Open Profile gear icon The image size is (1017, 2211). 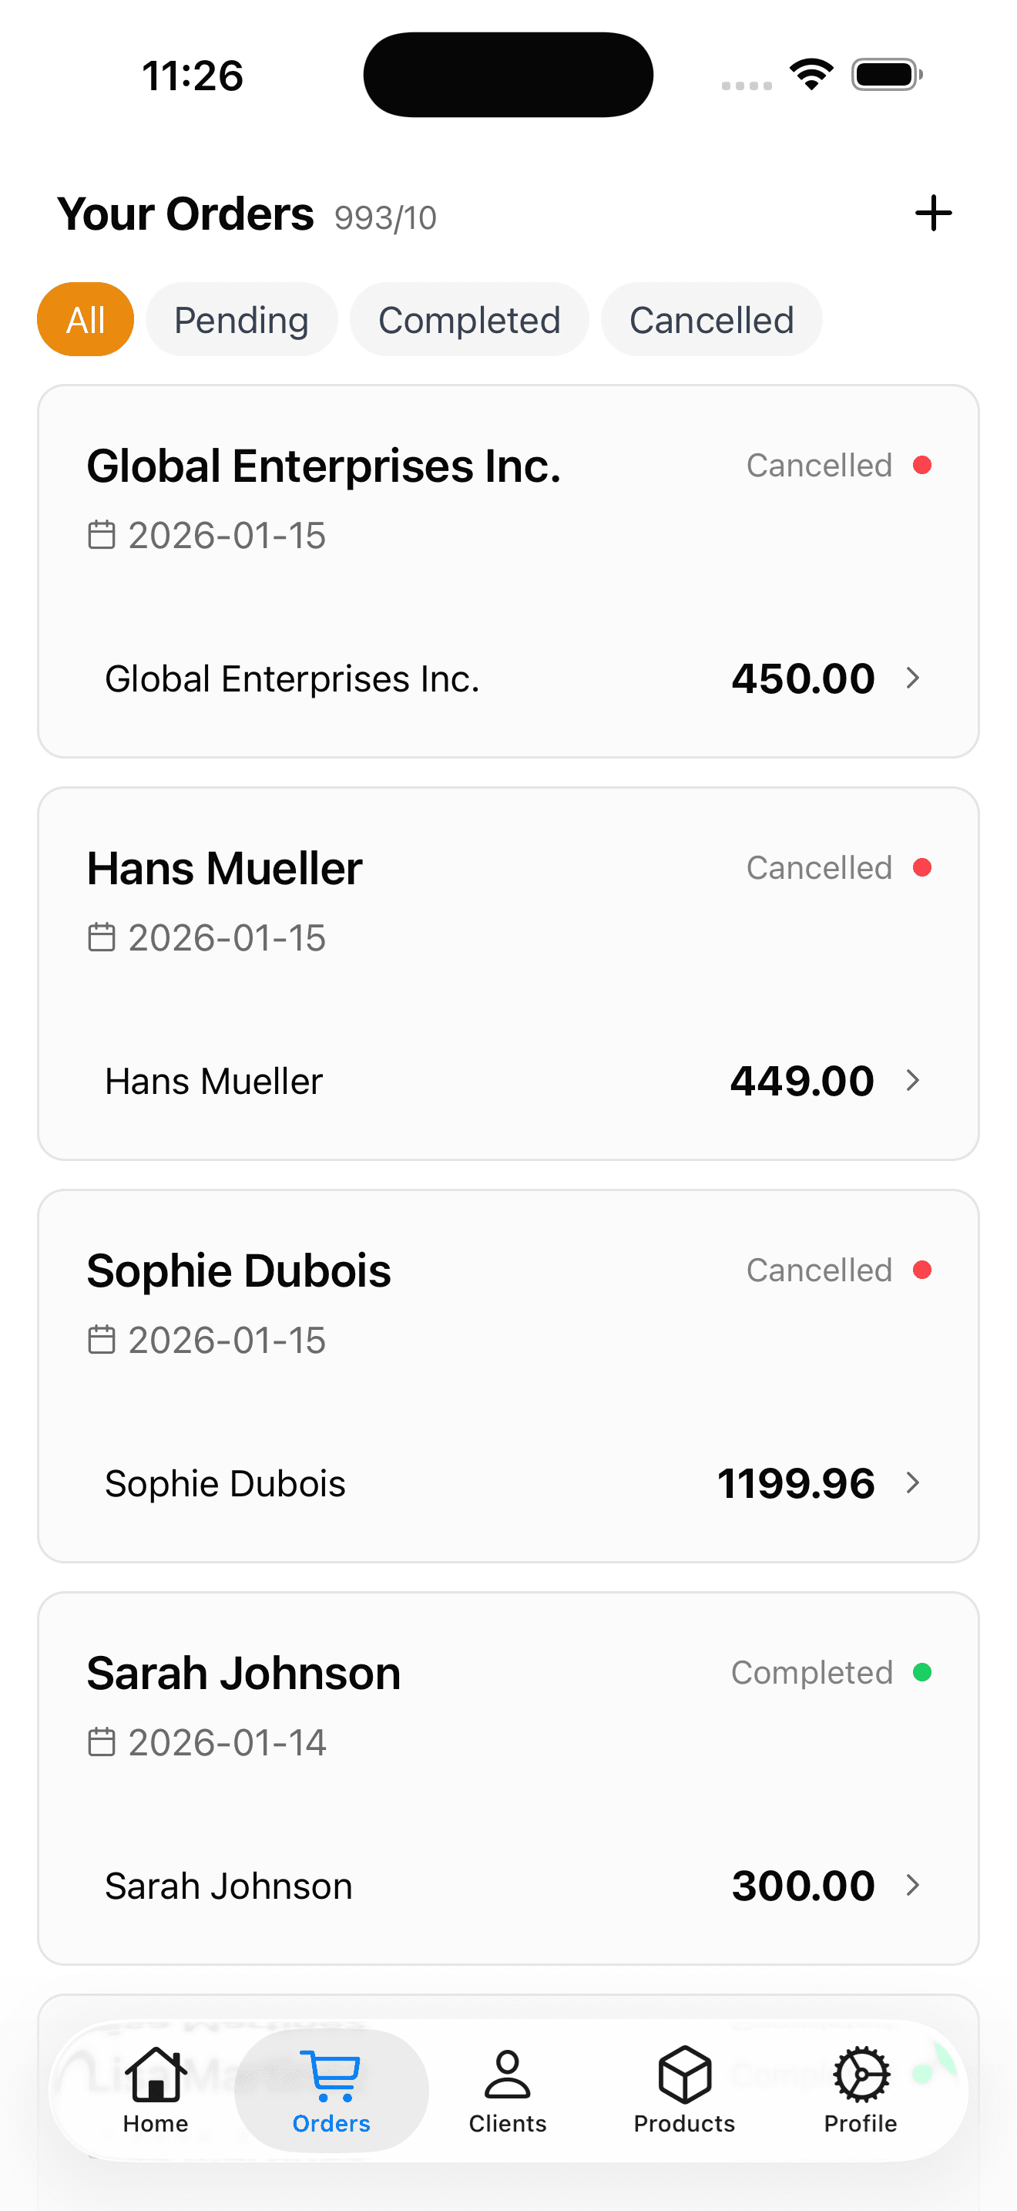[861, 2075]
